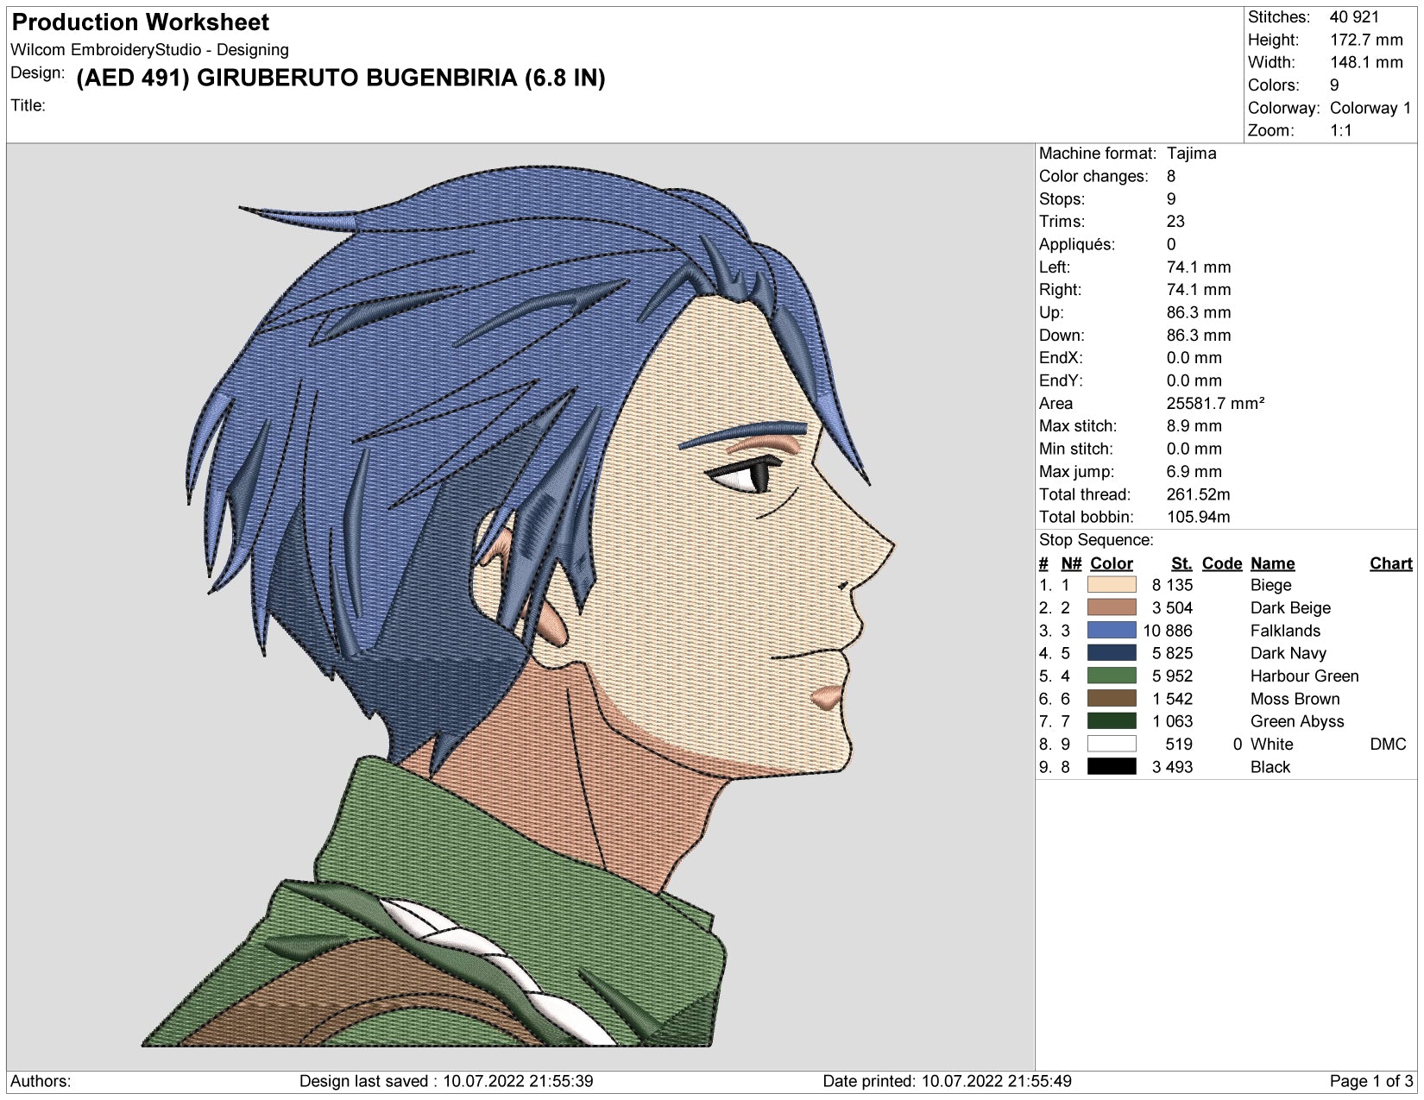Click the DMC chart label
Viewport: 1424px width, 1100px height.
pyautogui.click(x=1388, y=745)
